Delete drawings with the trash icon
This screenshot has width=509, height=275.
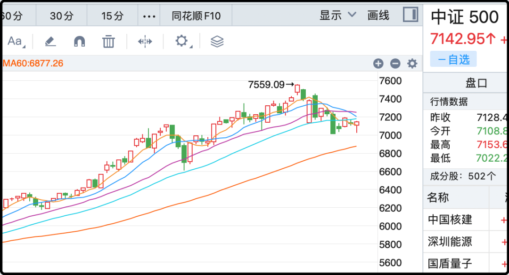[x=108, y=41]
